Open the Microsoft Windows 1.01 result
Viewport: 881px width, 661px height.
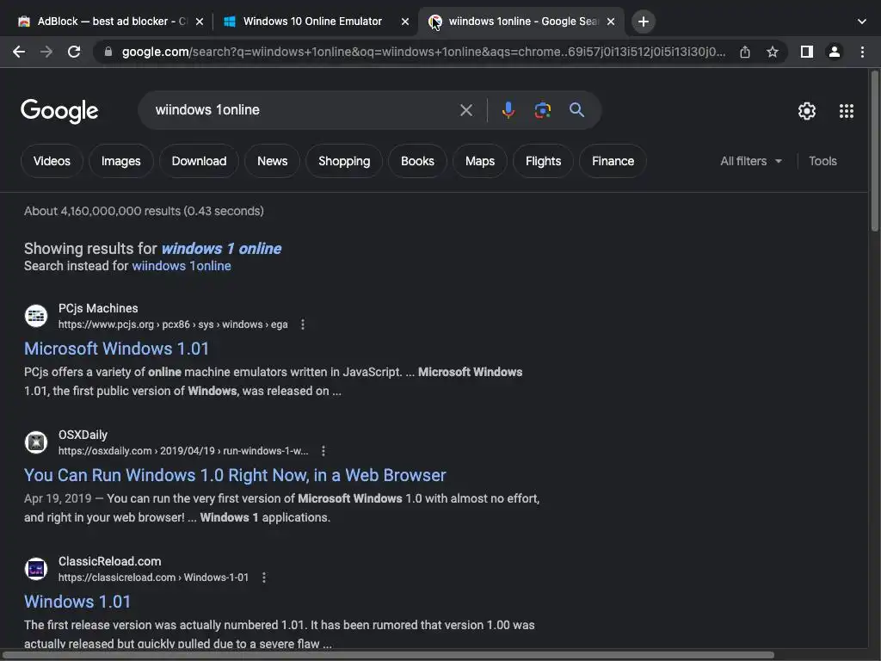pyautogui.click(x=116, y=349)
